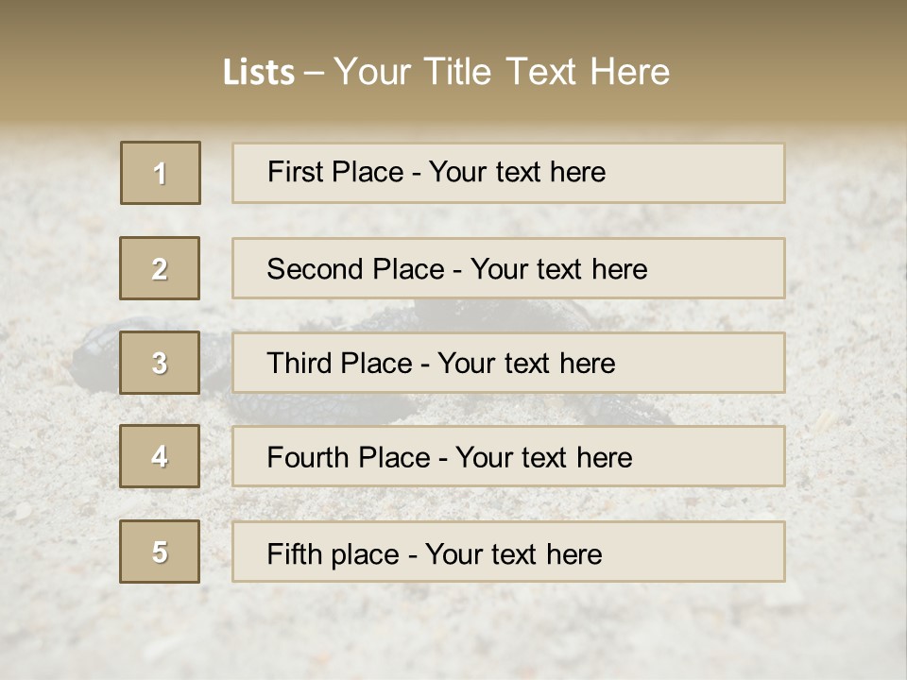Click the words 'Fourth Place' in fourth bar
Image resolution: width=907 pixels, height=680 pixels.
(x=349, y=457)
